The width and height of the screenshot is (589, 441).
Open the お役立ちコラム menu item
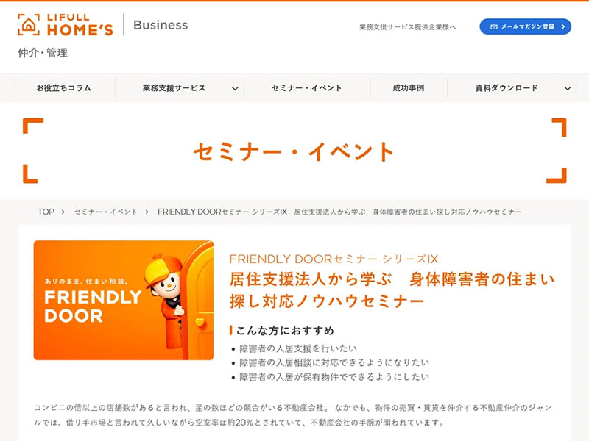click(63, 88)
